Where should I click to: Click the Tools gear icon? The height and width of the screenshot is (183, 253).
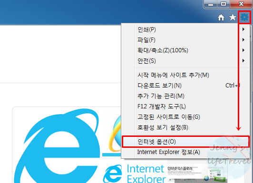click(244, 17)
